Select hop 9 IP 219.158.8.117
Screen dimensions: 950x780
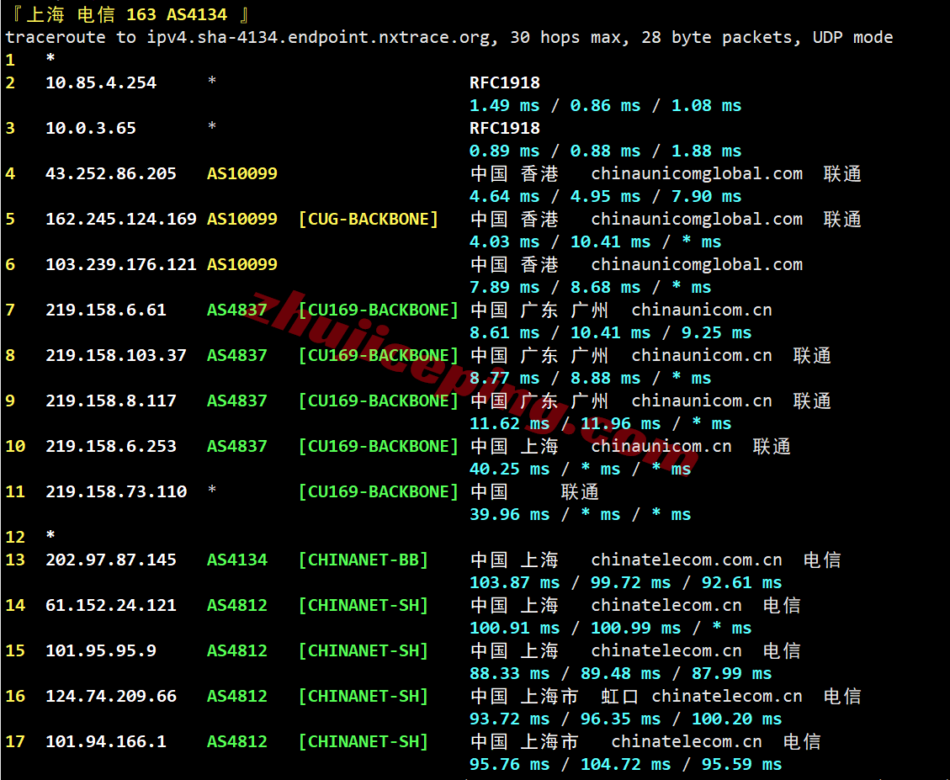pyautogui.click(x=111, y=401)
